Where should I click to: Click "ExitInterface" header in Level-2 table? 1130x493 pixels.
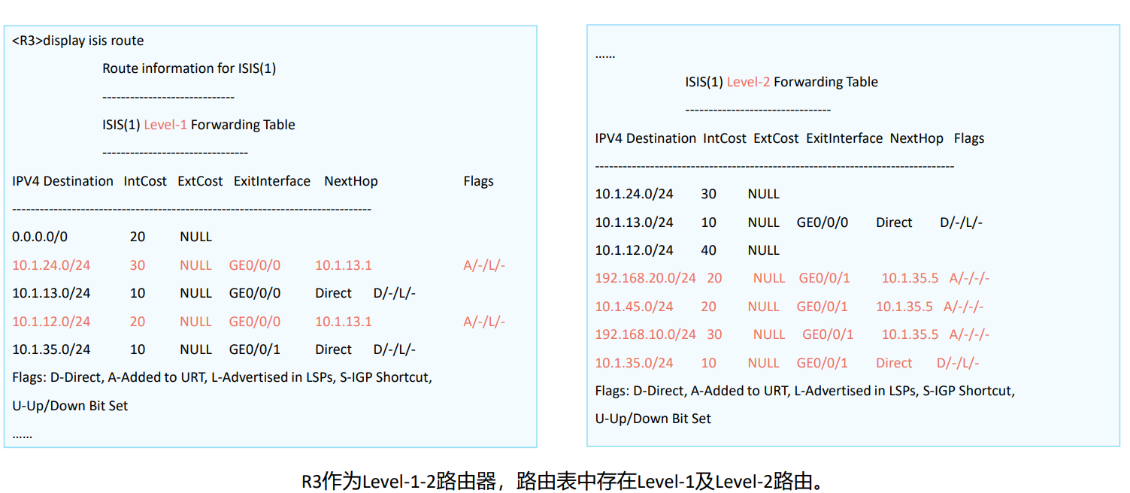tap(844, 138)
